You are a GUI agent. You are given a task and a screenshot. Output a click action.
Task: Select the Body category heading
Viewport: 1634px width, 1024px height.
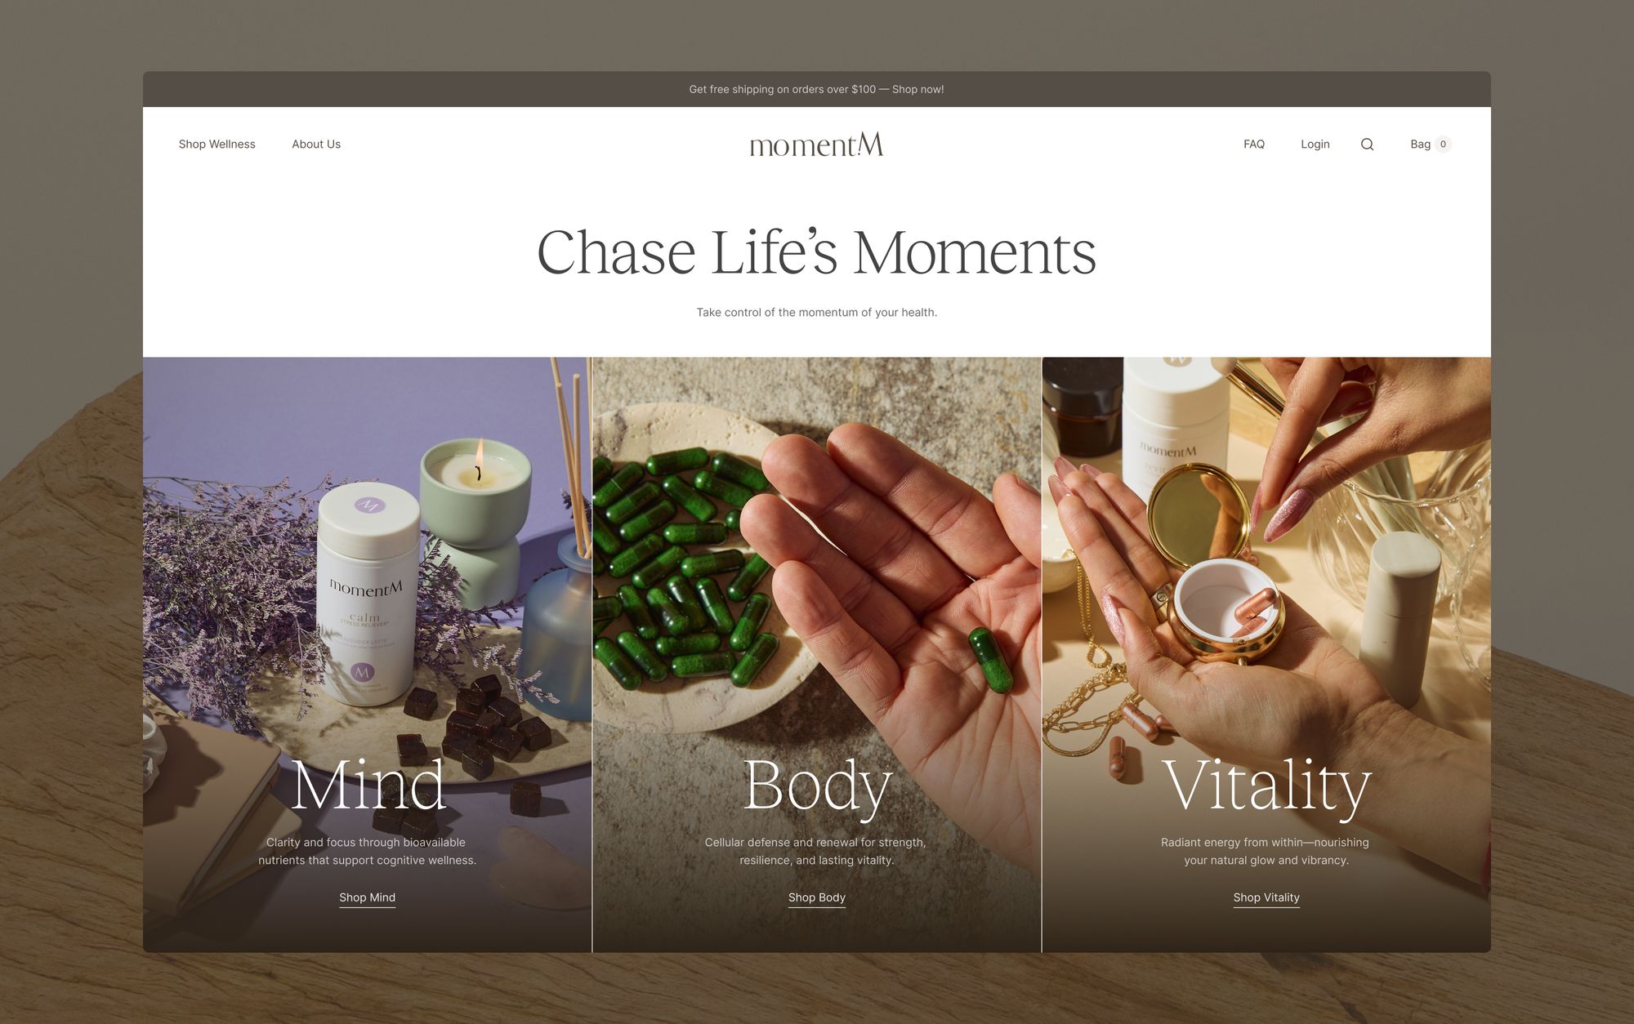(817, 787)
